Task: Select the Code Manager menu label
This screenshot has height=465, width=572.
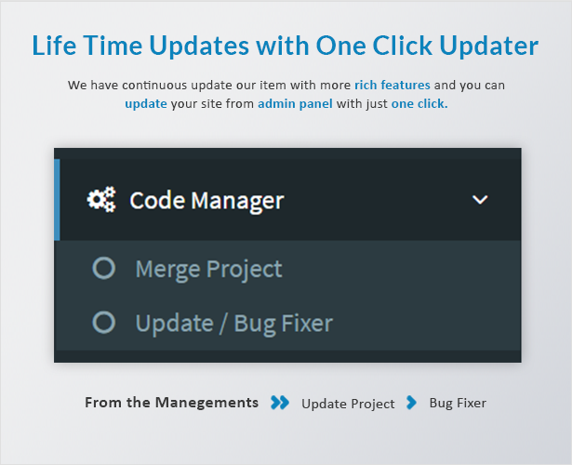Action: point(206,201)
